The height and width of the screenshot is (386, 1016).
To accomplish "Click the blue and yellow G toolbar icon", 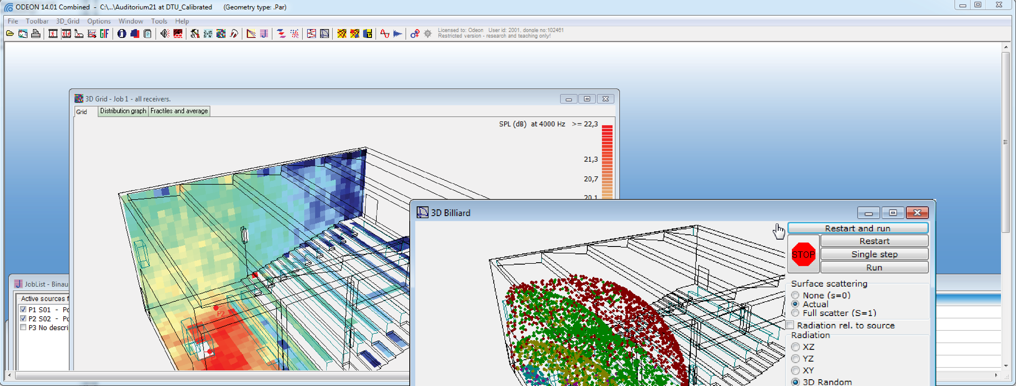I will click(368, 34).
